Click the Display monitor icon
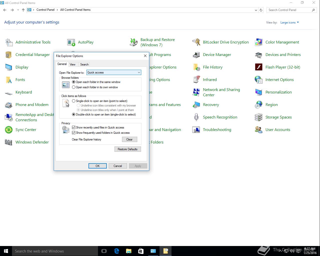The width and height of the screenshot is (320, 256). pyautogui.click(x=9, y=67)
